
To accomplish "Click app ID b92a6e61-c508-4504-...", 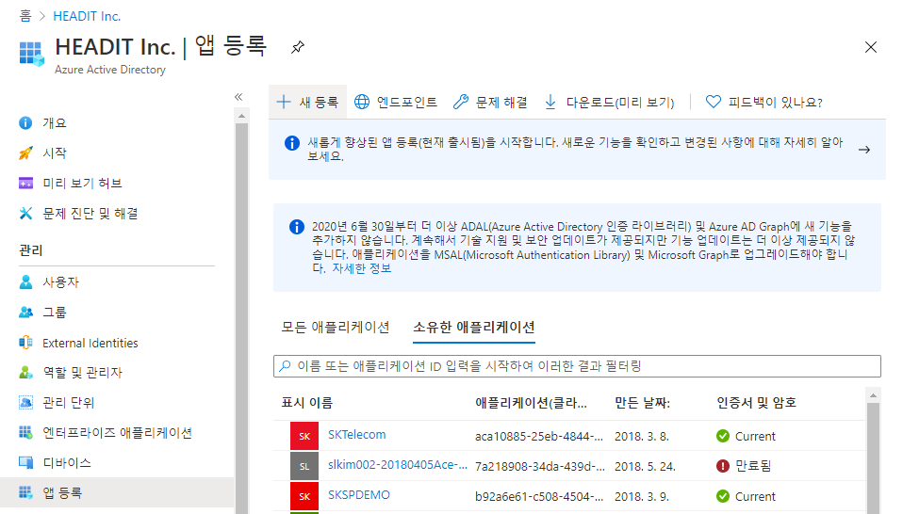I will pos(539,497).
